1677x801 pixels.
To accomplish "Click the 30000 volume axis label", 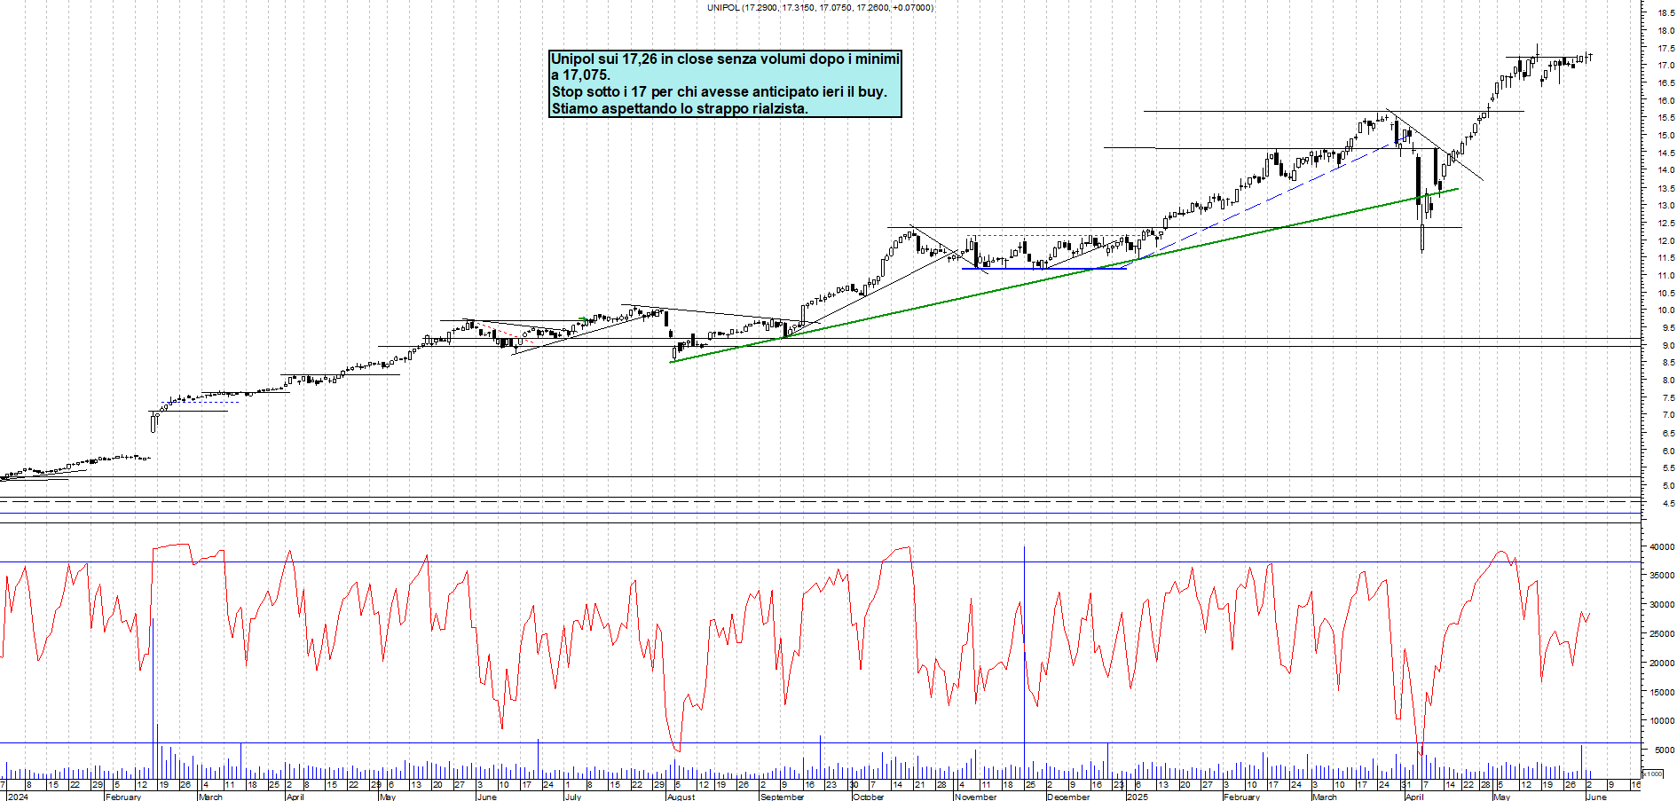I will pyautogui.click(x=1662, y=605).
